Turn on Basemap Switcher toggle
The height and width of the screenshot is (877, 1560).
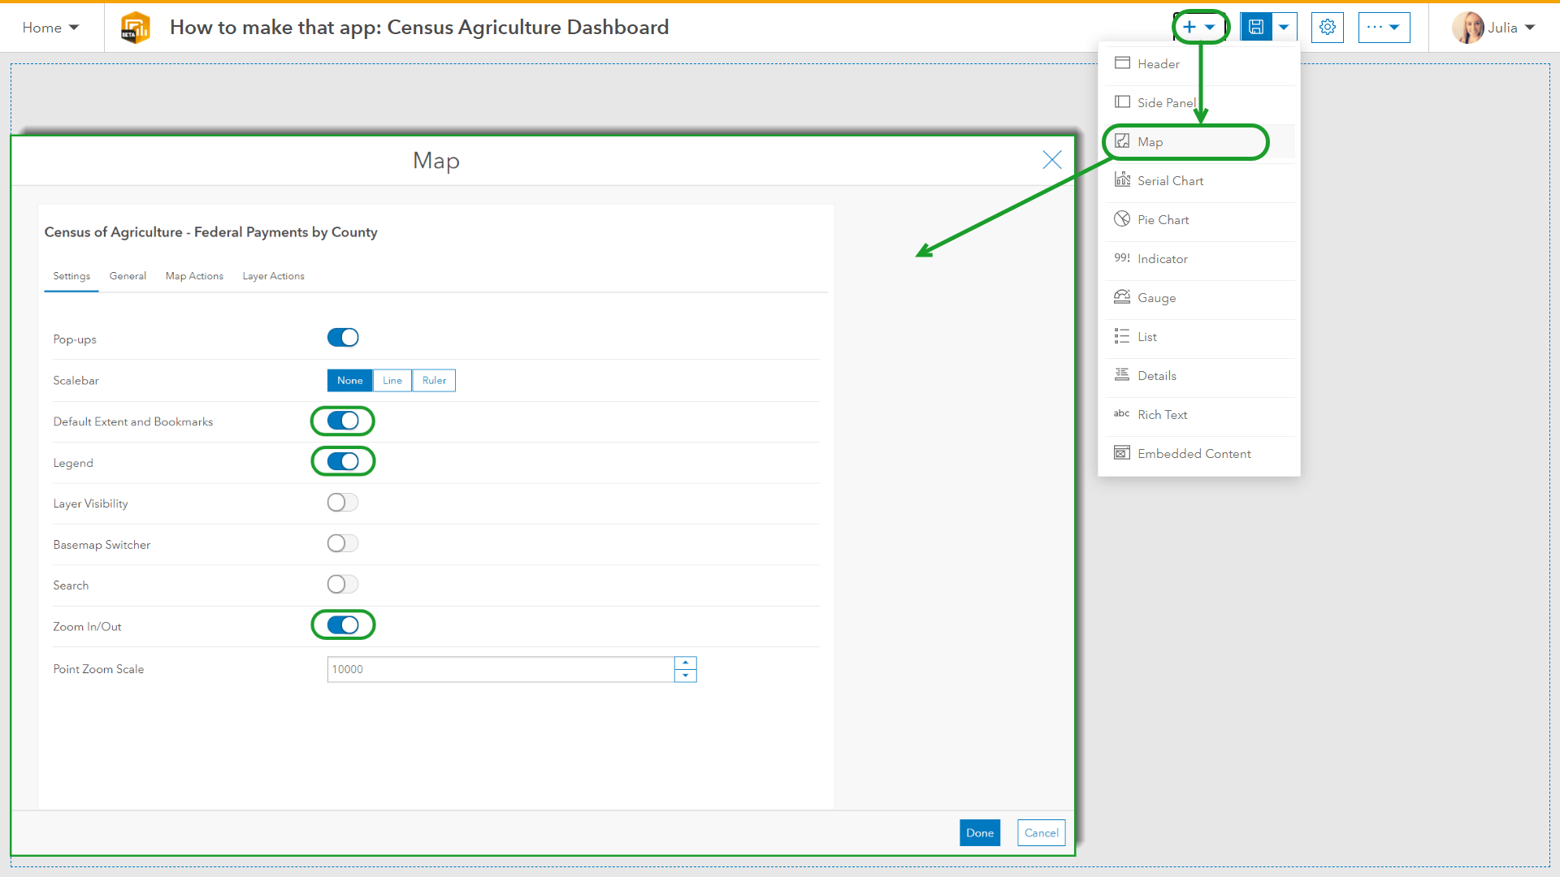tap(343, 543)
